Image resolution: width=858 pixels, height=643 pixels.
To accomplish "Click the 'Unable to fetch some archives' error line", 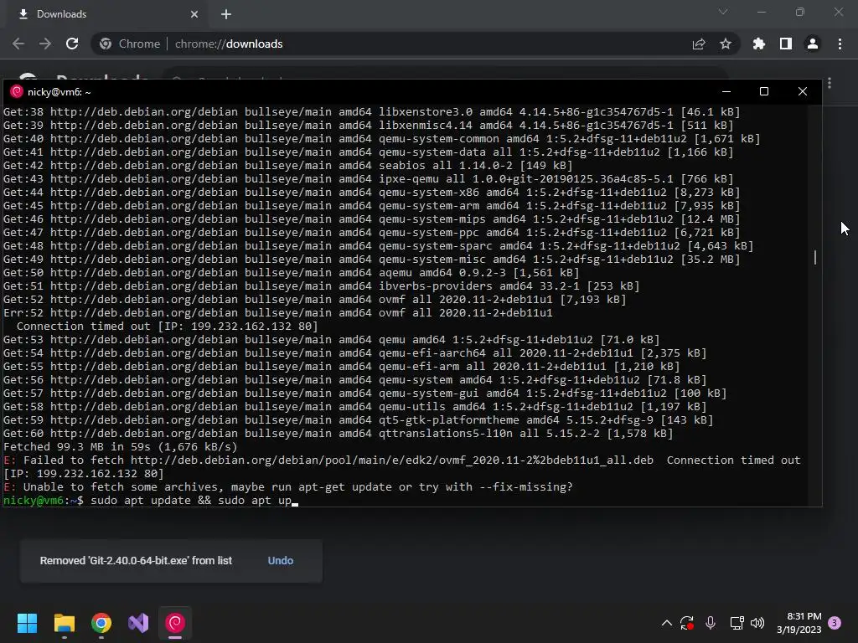I will click(x=288, y=486).
